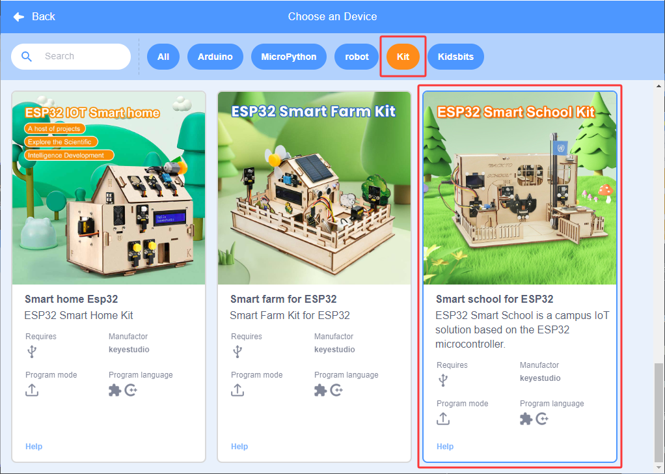Click the scroll up arrow

[658, 86]
